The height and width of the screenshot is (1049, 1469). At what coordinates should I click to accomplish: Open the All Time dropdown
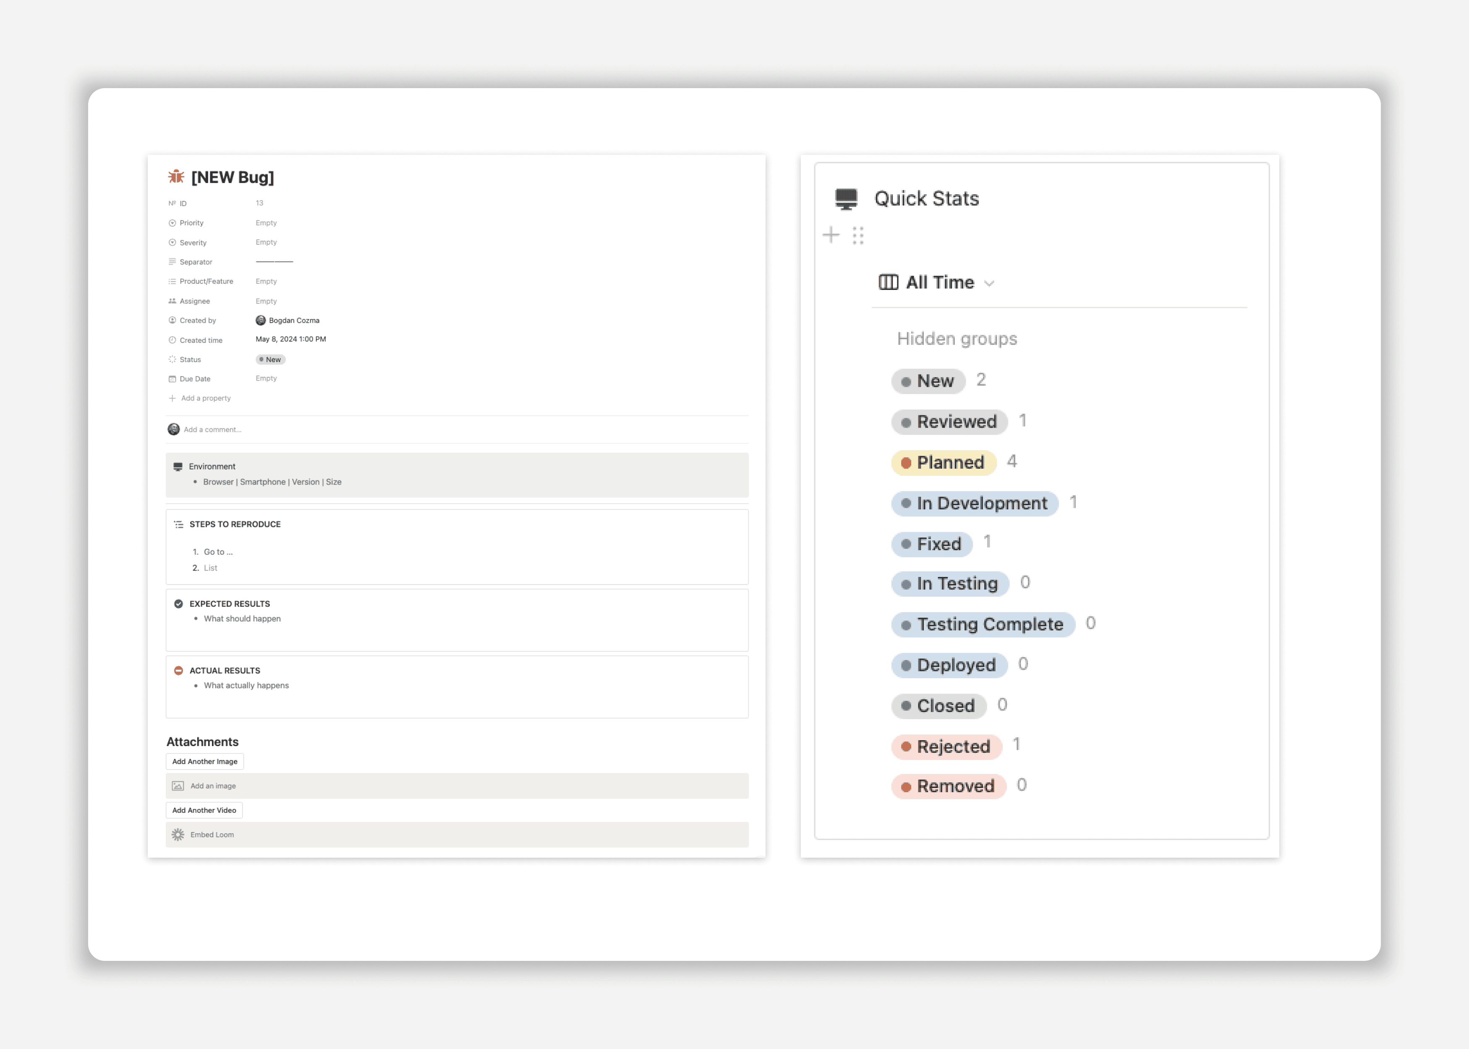click(937, 282)
